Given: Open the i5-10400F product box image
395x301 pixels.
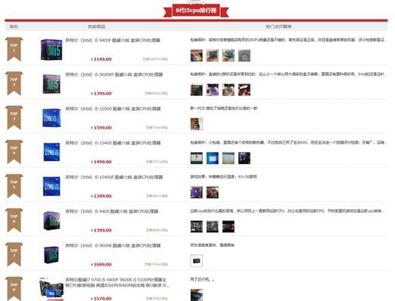Looking at the screenshot, I should point(52,187).
